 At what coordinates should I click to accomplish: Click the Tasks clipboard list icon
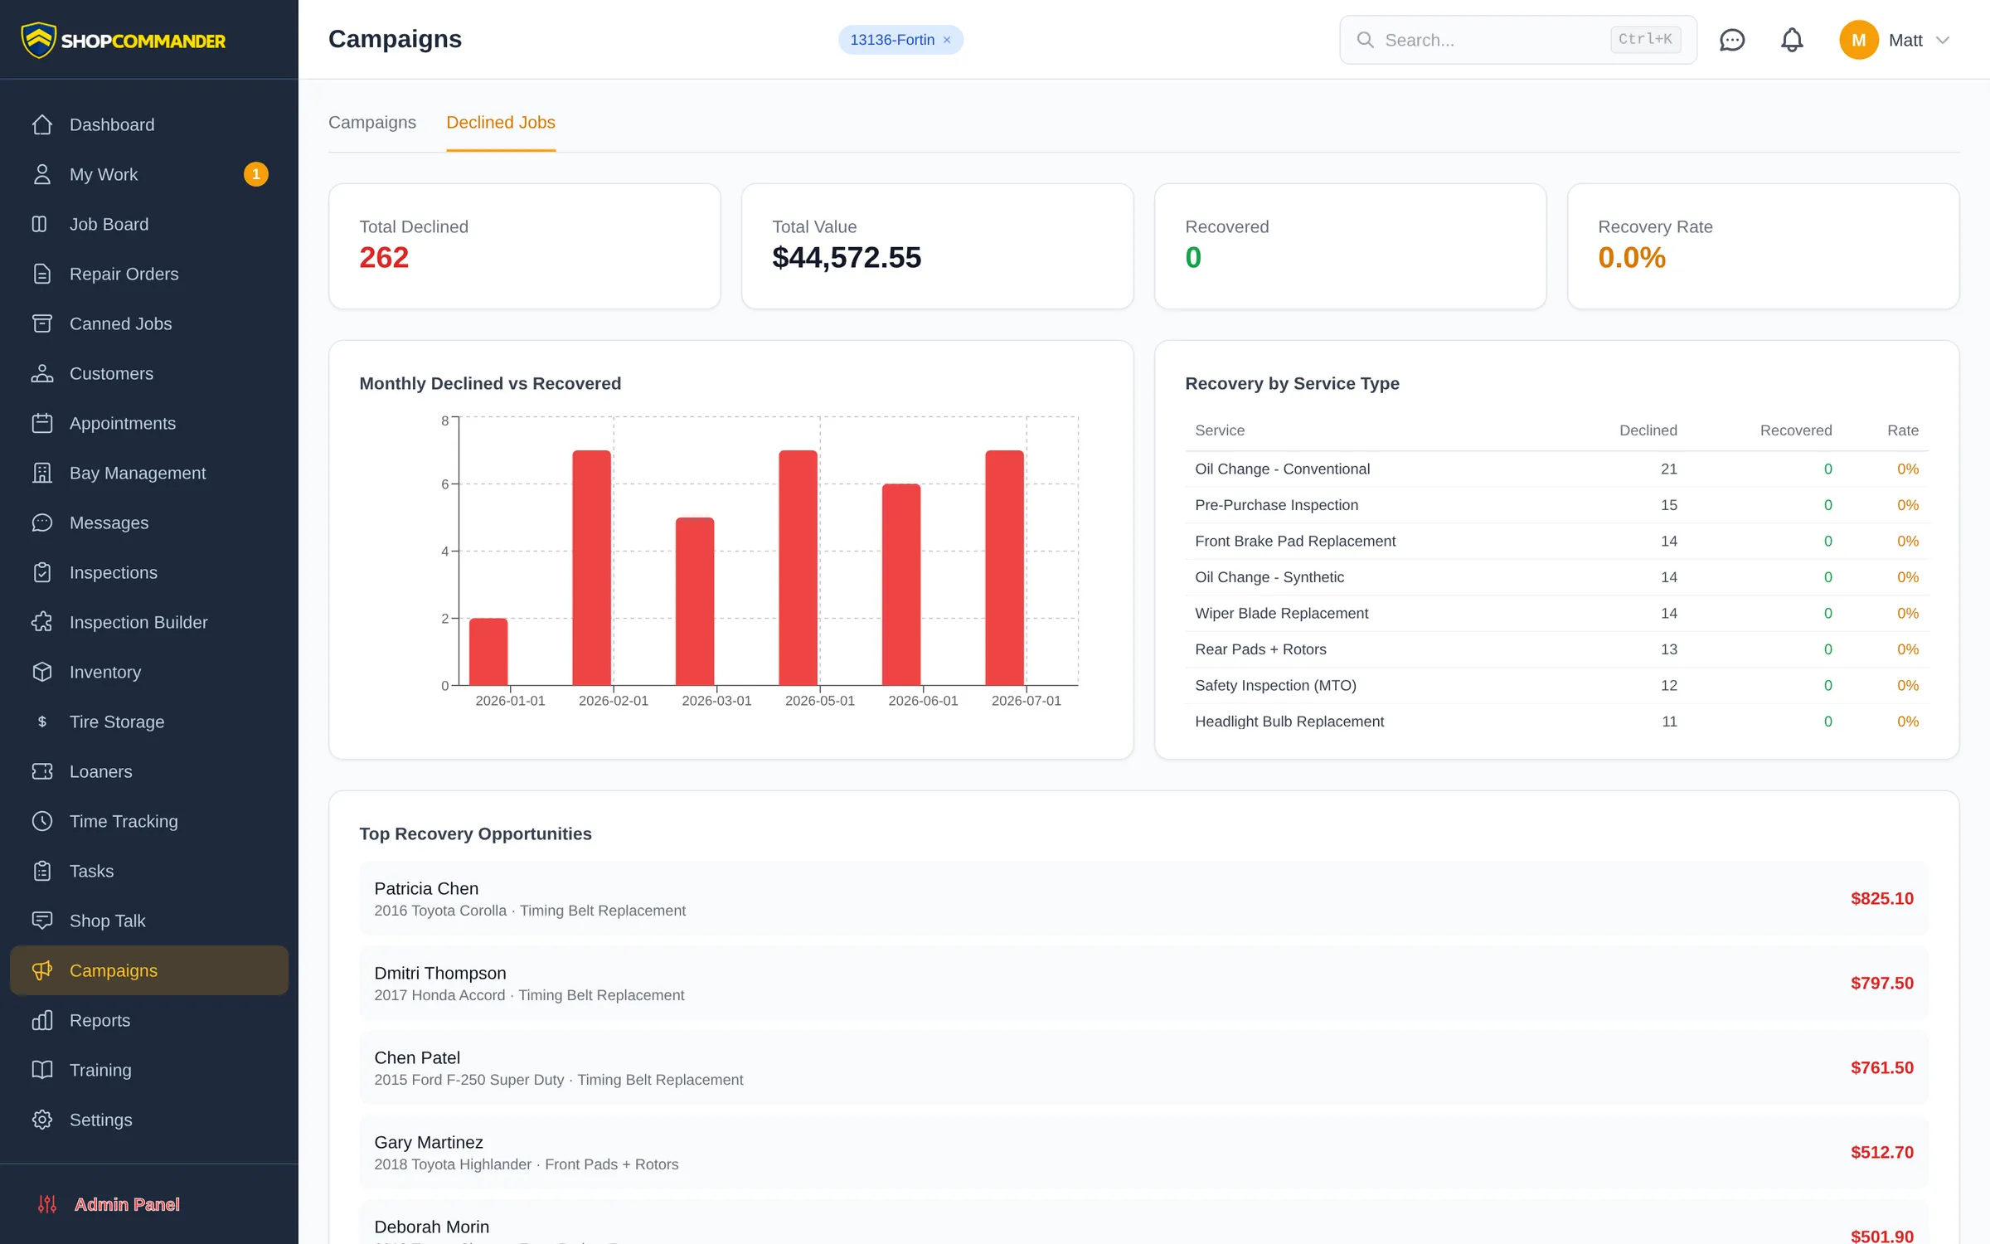click(42, 871)
